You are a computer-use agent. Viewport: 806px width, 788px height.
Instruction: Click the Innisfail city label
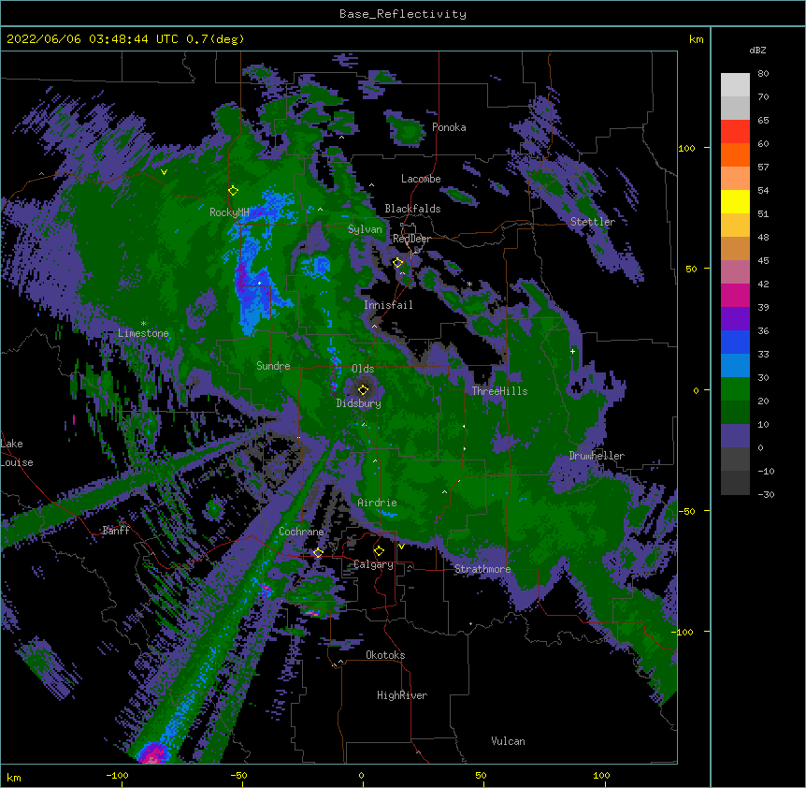(388, 305)
